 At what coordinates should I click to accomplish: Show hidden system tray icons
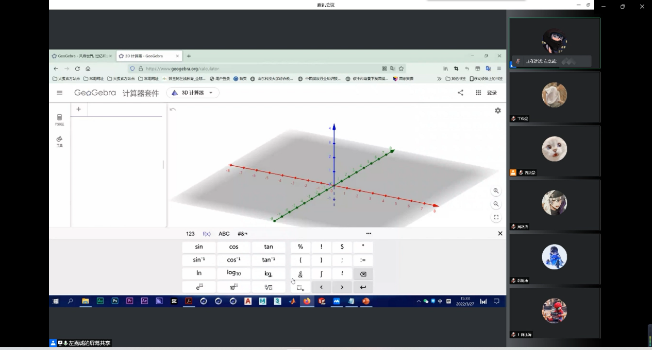[x=419, y=302]
